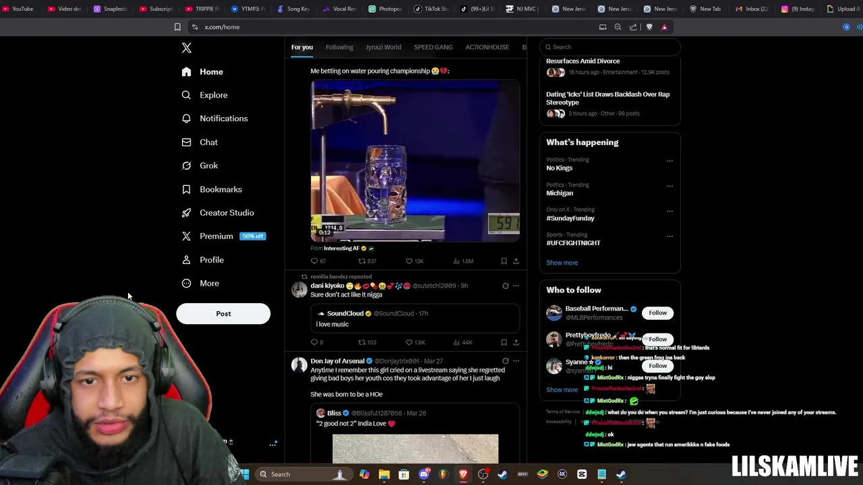View analytics on dani kiyoko's post

tap(463, 342)
